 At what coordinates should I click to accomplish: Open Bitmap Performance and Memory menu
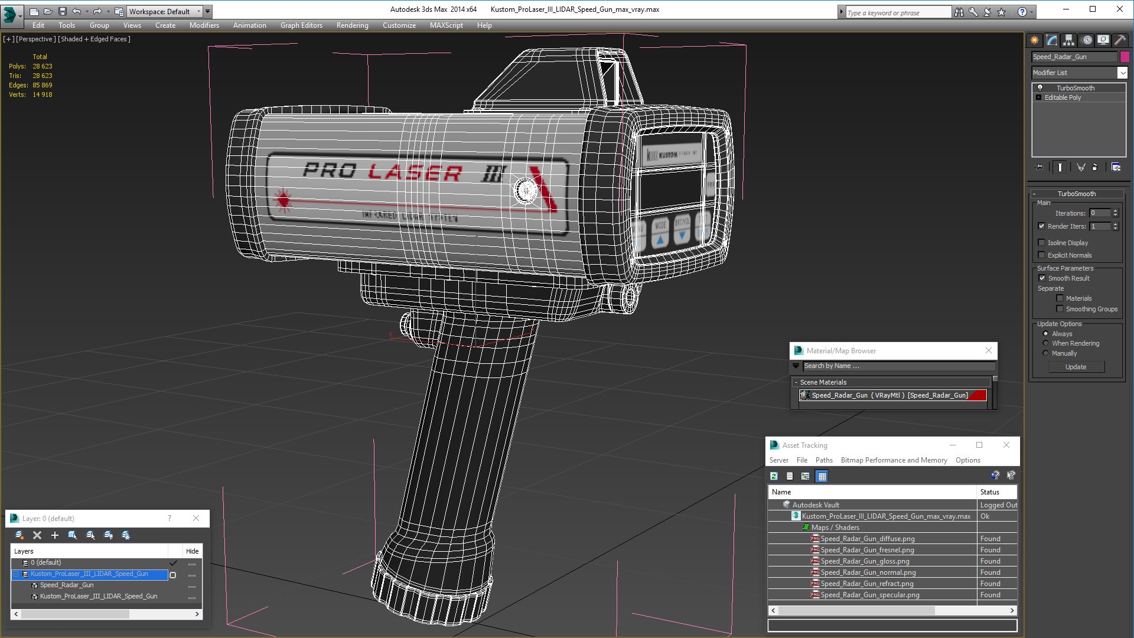pos(894,460)
